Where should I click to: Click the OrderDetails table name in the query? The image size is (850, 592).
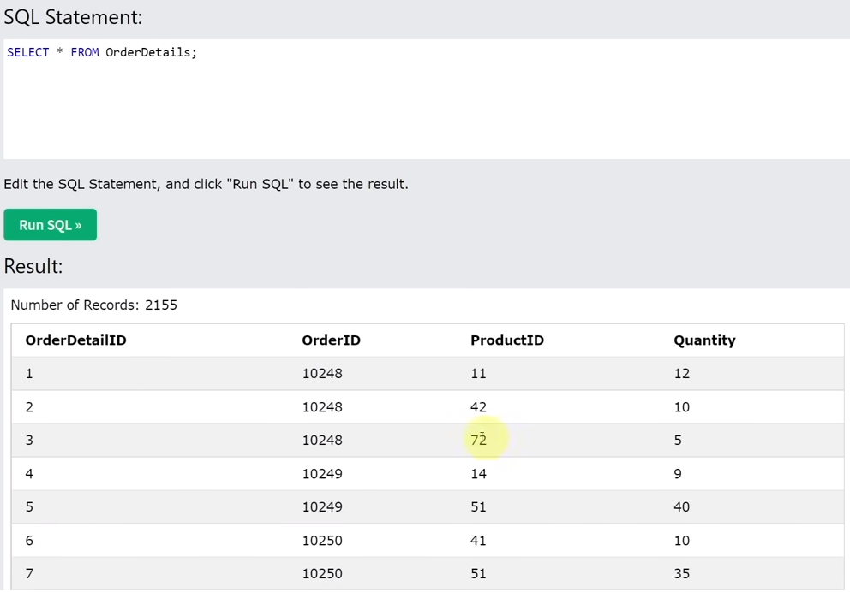[148, 52]
